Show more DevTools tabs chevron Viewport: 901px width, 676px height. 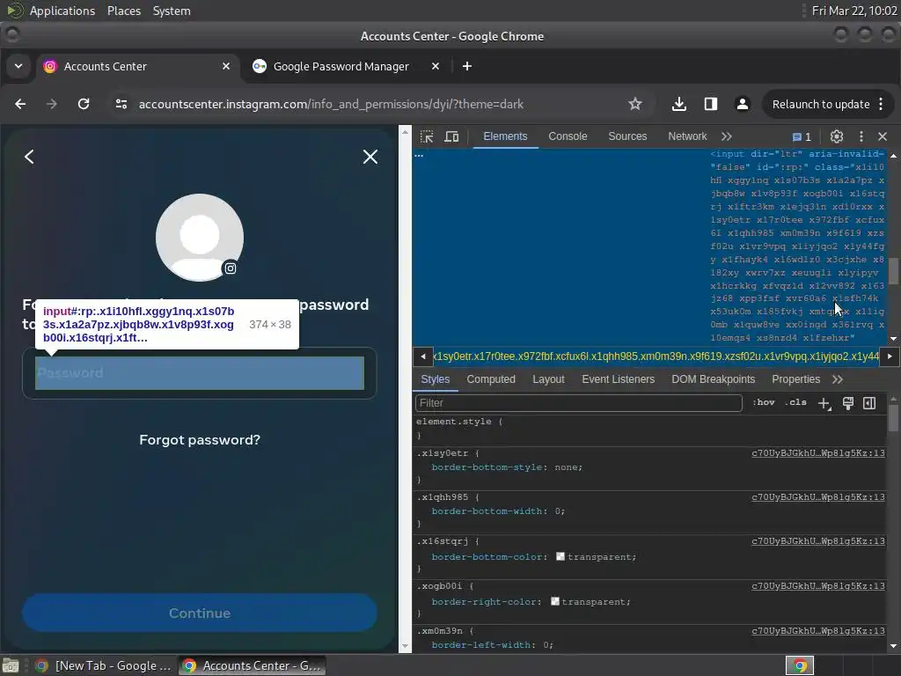726,136
